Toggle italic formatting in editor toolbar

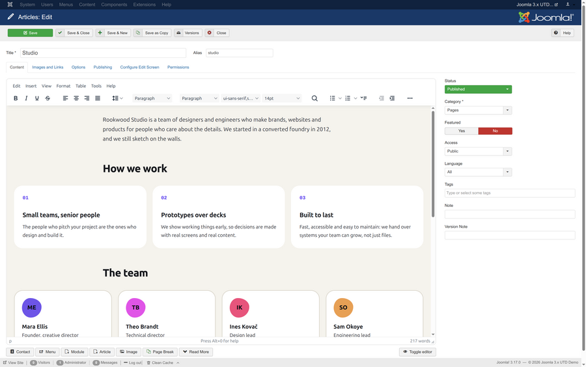(26, 98)
